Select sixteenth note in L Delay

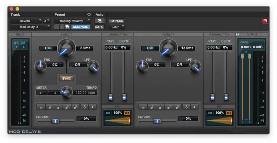pos(75,107)
